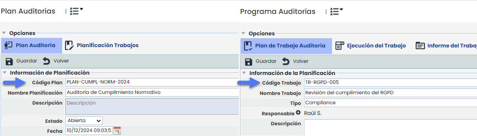The image size is (477, 136).
Task: Collapse the Información de la Planificación section
Action: tap(243, 73)
